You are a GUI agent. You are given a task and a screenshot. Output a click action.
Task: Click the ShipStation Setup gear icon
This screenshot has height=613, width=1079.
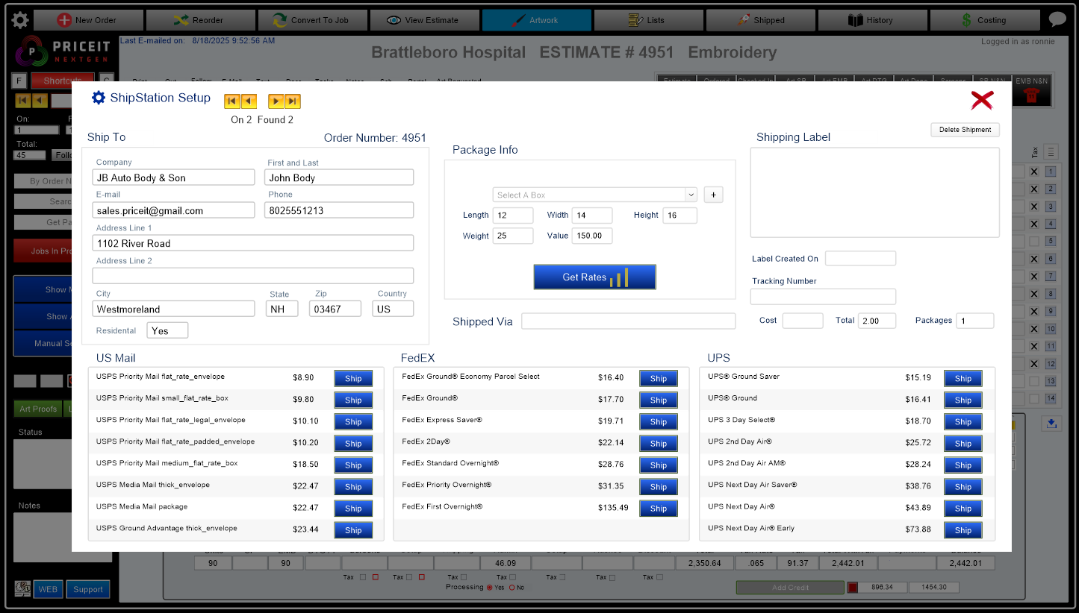pyautogui.click(x=99, y=98)
